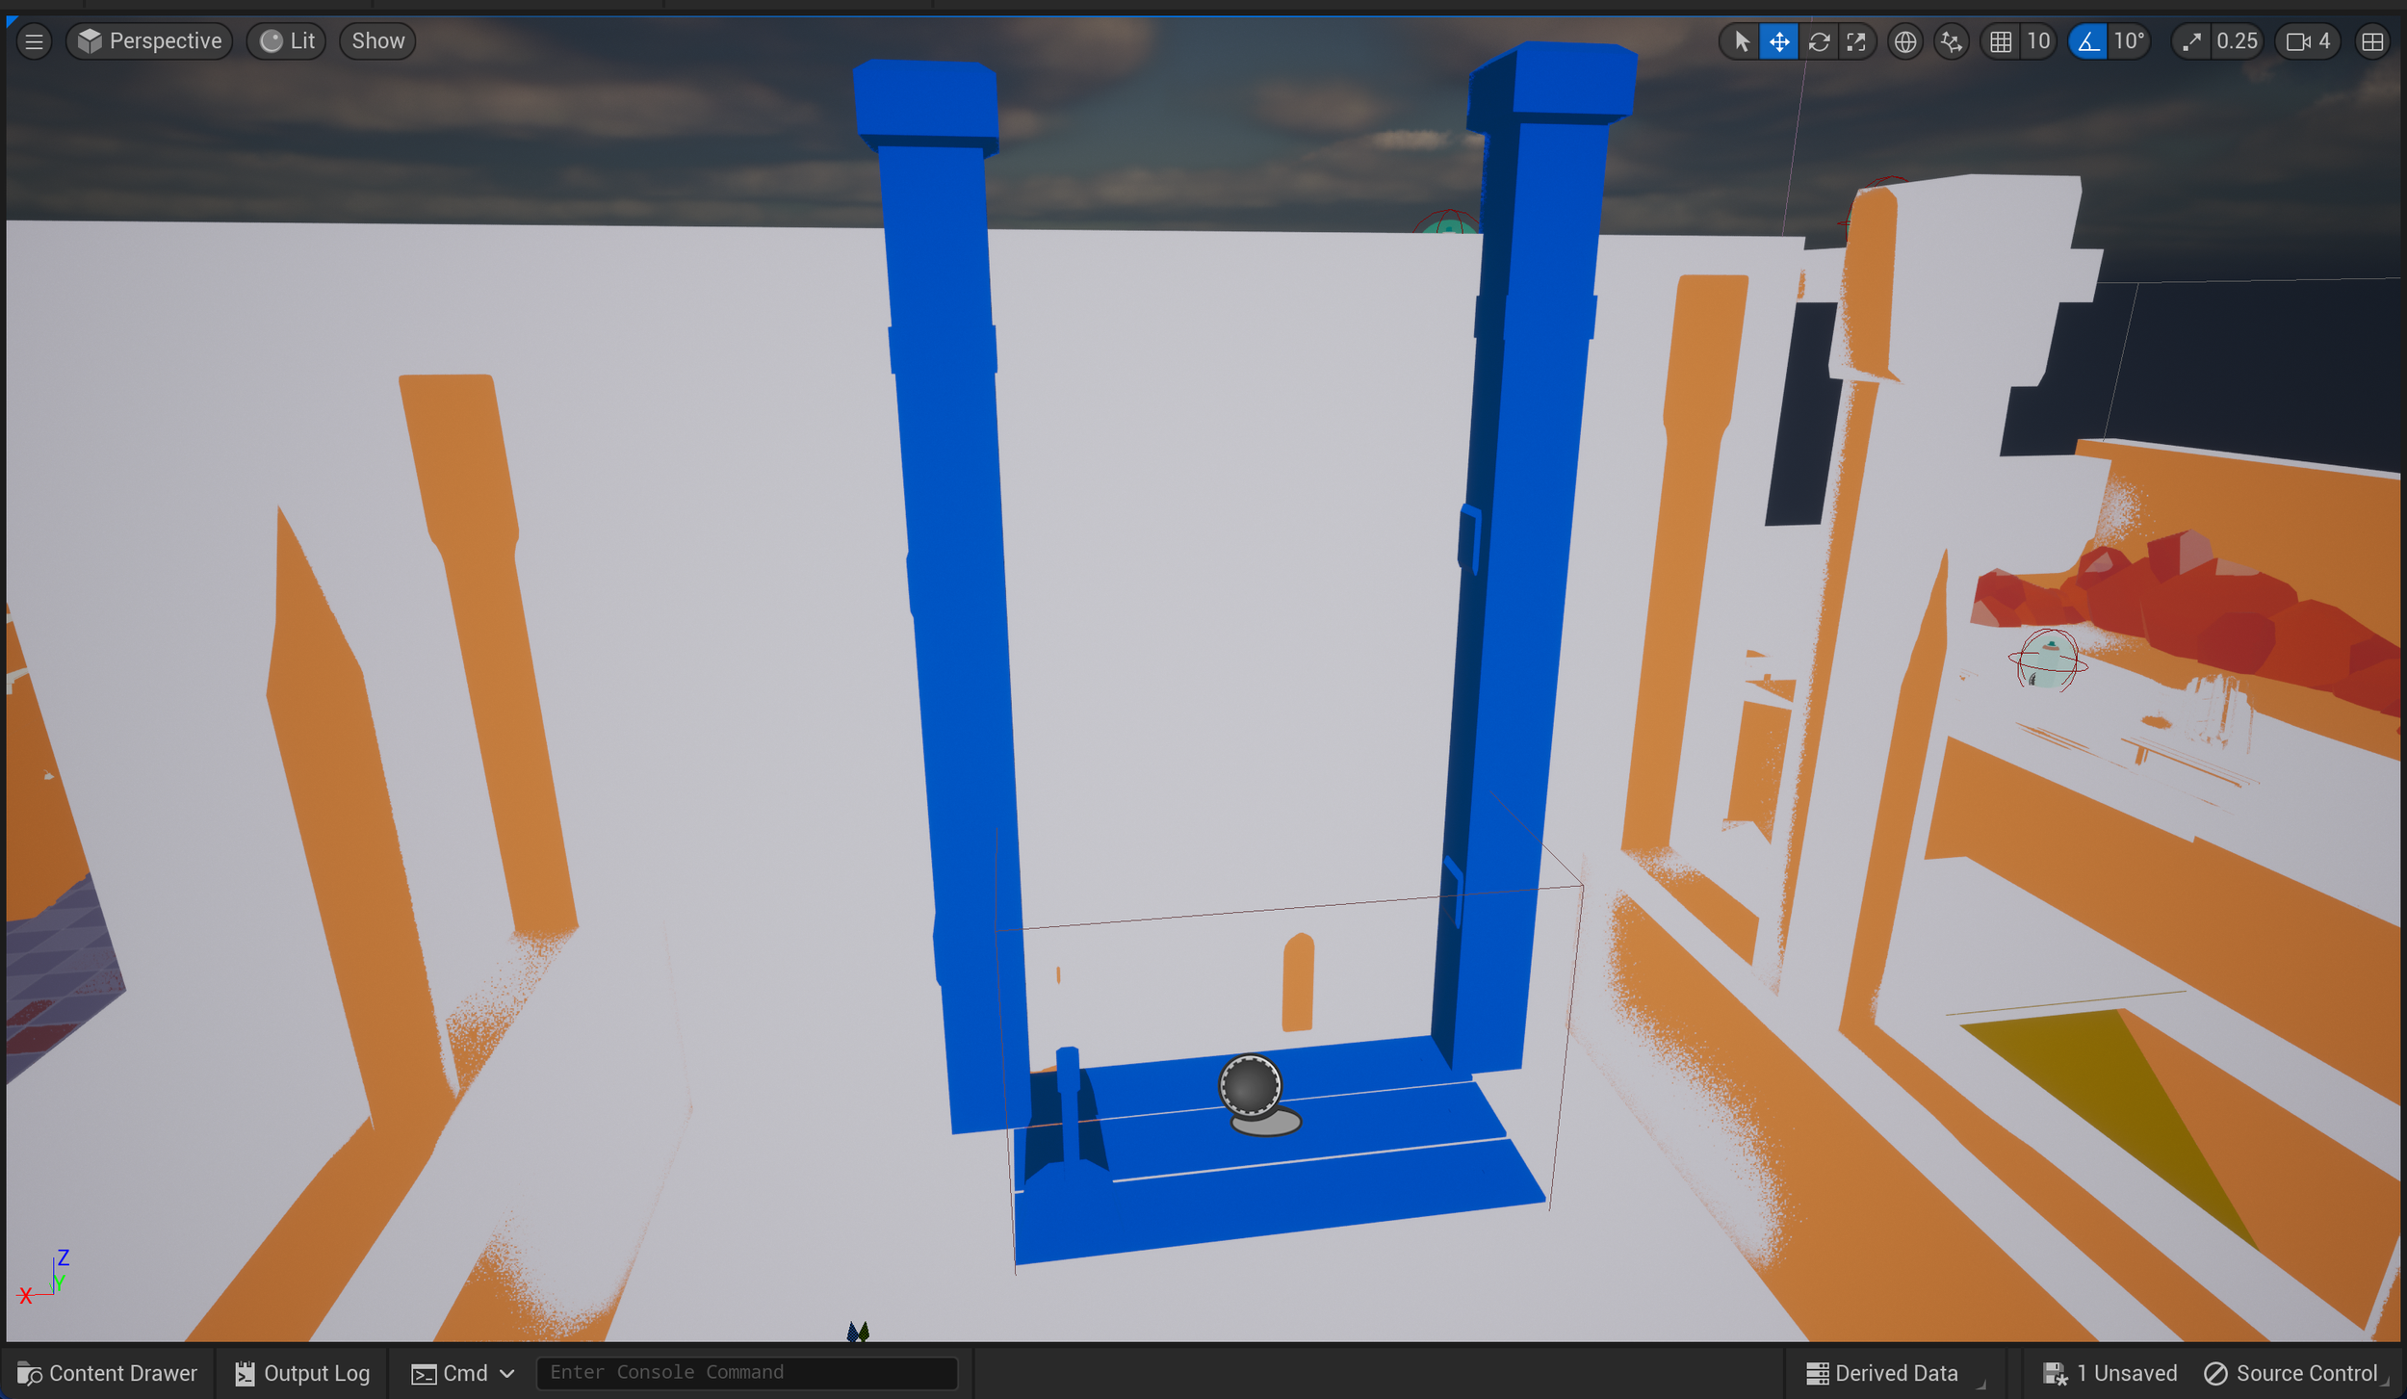2407x1399 pixels.
Task: Open the viewport options hamburger menu
Action: pos(34,41)
